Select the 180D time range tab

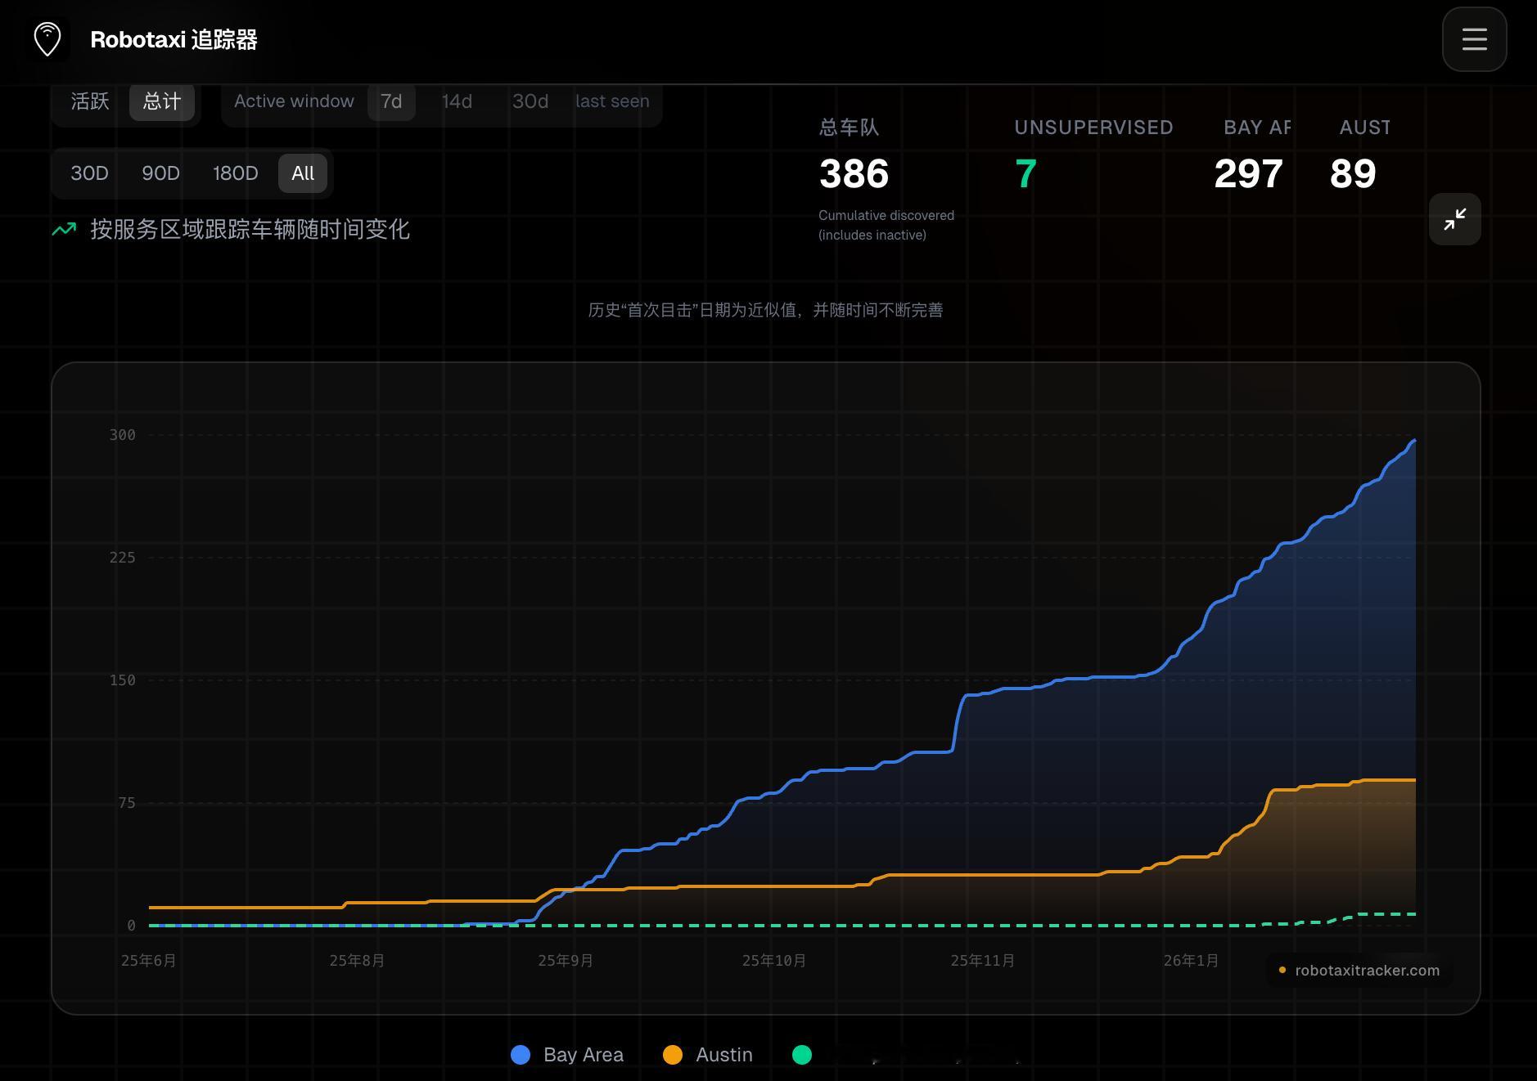[235, 173]
